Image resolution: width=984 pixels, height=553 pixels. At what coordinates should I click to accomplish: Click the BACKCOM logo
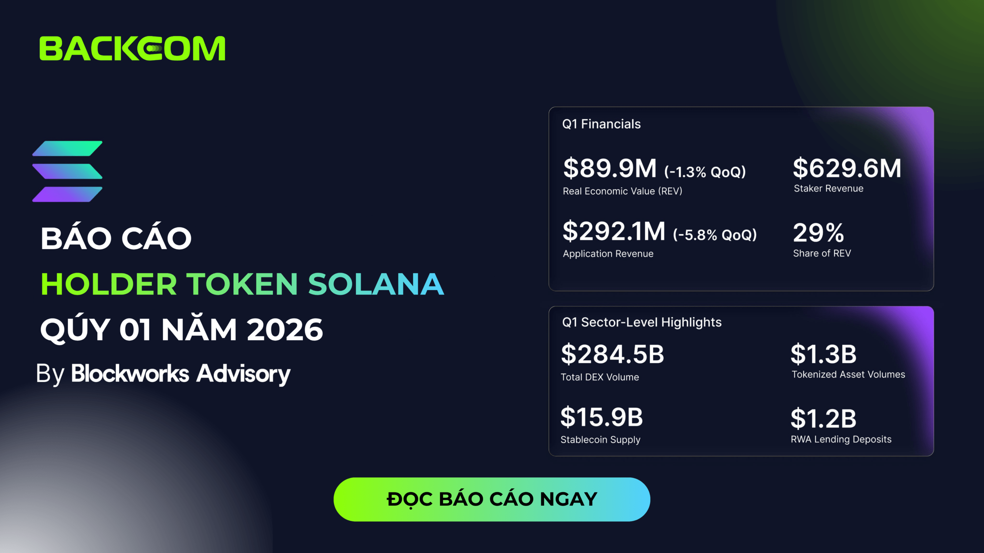point(132,48)
